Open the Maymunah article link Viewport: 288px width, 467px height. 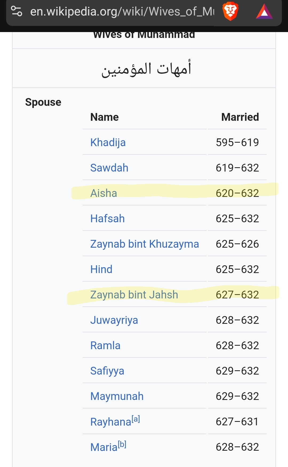(117, 396)
